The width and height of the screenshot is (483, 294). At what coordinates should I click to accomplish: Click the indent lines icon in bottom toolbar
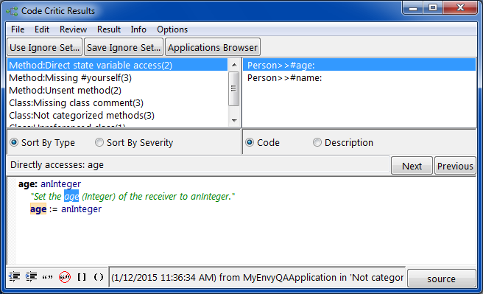(31, 277)
